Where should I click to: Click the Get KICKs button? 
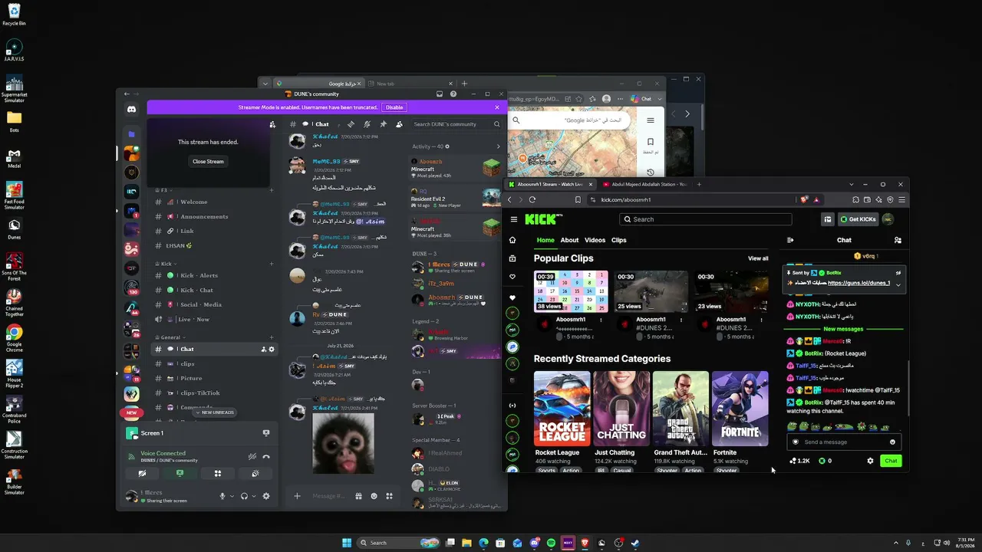(x=858, y=219)
